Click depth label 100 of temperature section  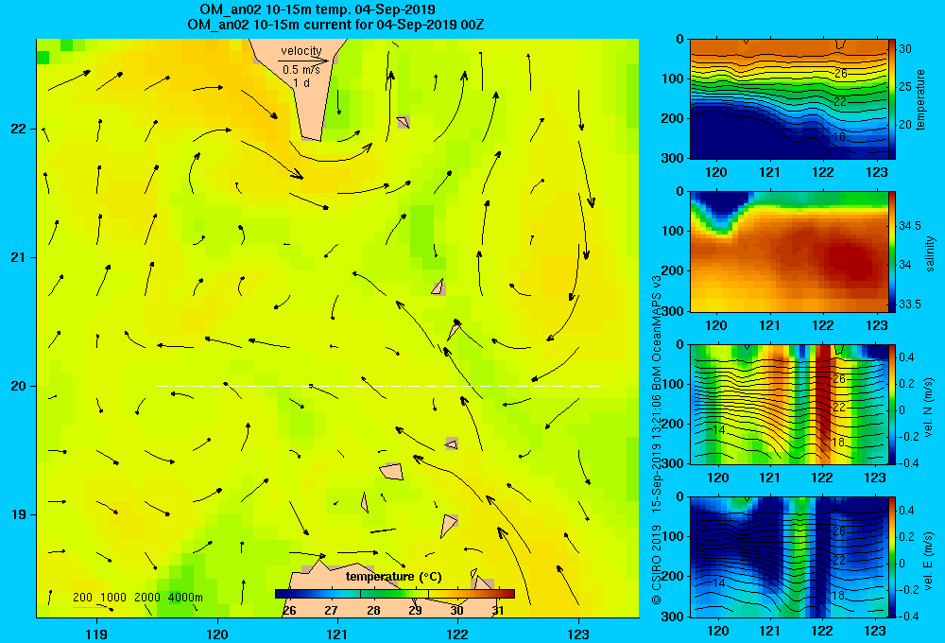tap(672, 78)
